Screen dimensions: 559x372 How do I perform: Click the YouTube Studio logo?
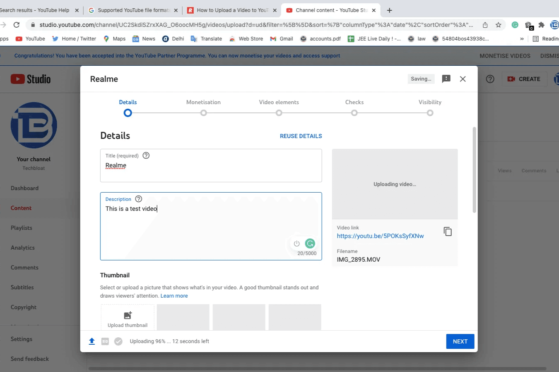coord(31,79)
